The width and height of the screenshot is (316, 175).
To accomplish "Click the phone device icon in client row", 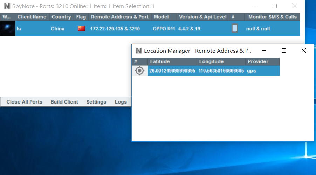I will 235,28.
